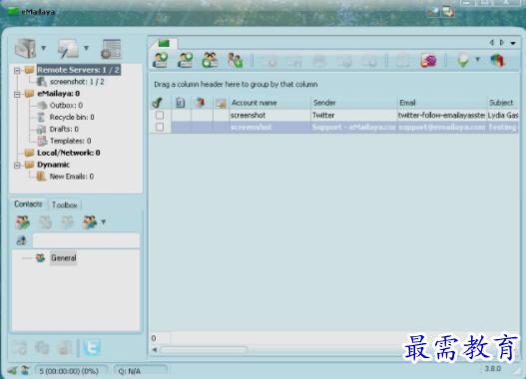Sort by Account name column header
Viewport: 526px width, 379px height.
[x=269, y=103]
